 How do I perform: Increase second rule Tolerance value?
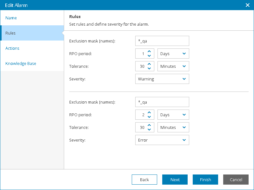click(149, 125)
